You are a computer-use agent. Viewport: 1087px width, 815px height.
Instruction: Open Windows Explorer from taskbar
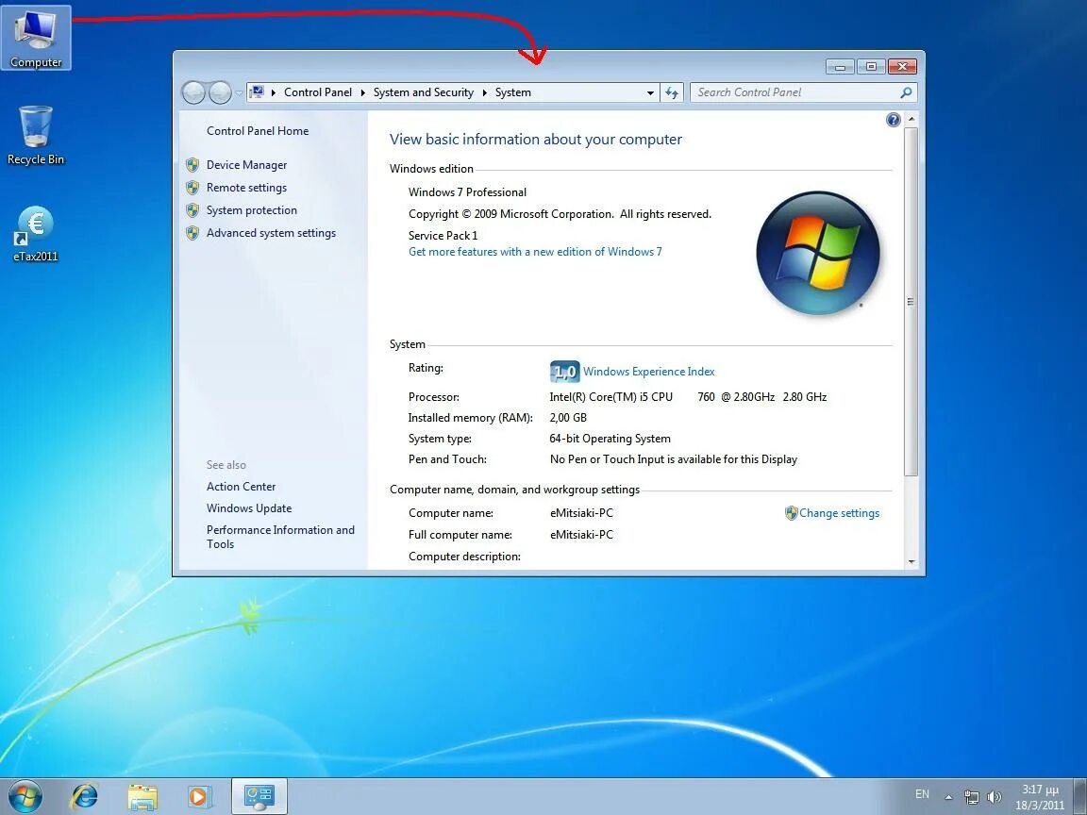point(142,796)
